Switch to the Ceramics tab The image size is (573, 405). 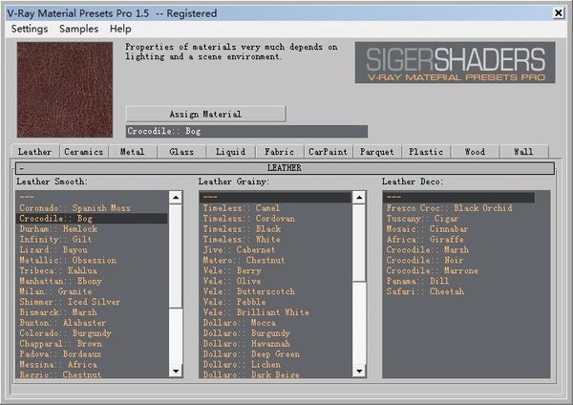[84, 151]
